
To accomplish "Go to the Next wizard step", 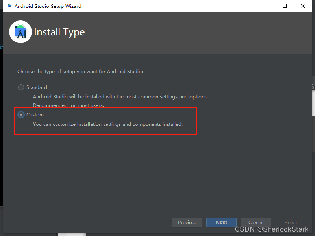I will coord(221,222).
